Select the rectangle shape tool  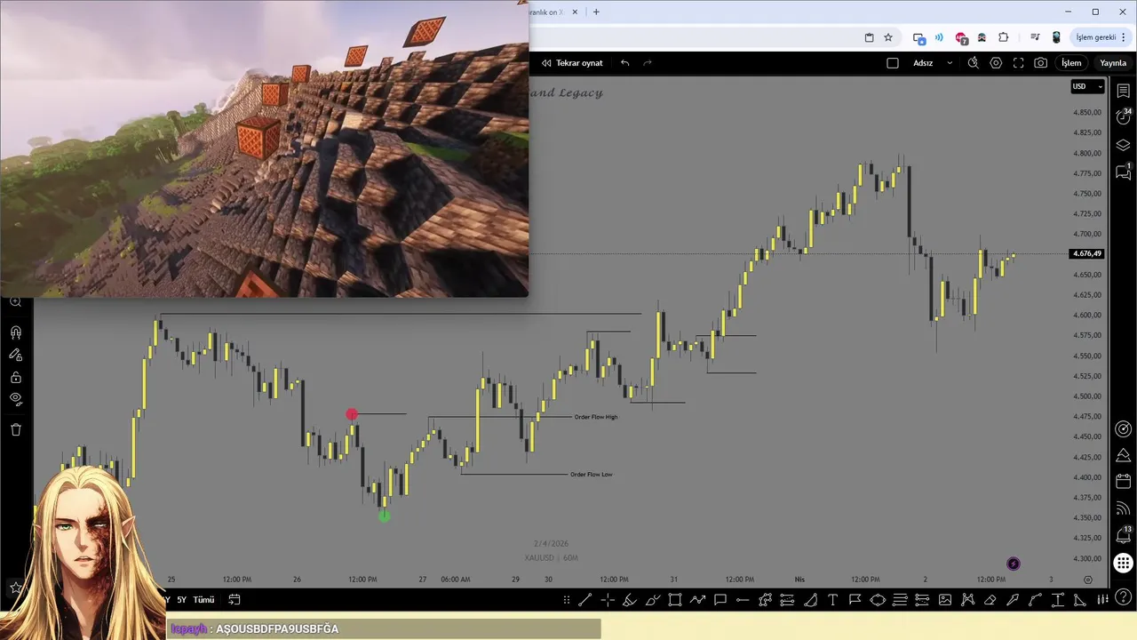point(675,600)
